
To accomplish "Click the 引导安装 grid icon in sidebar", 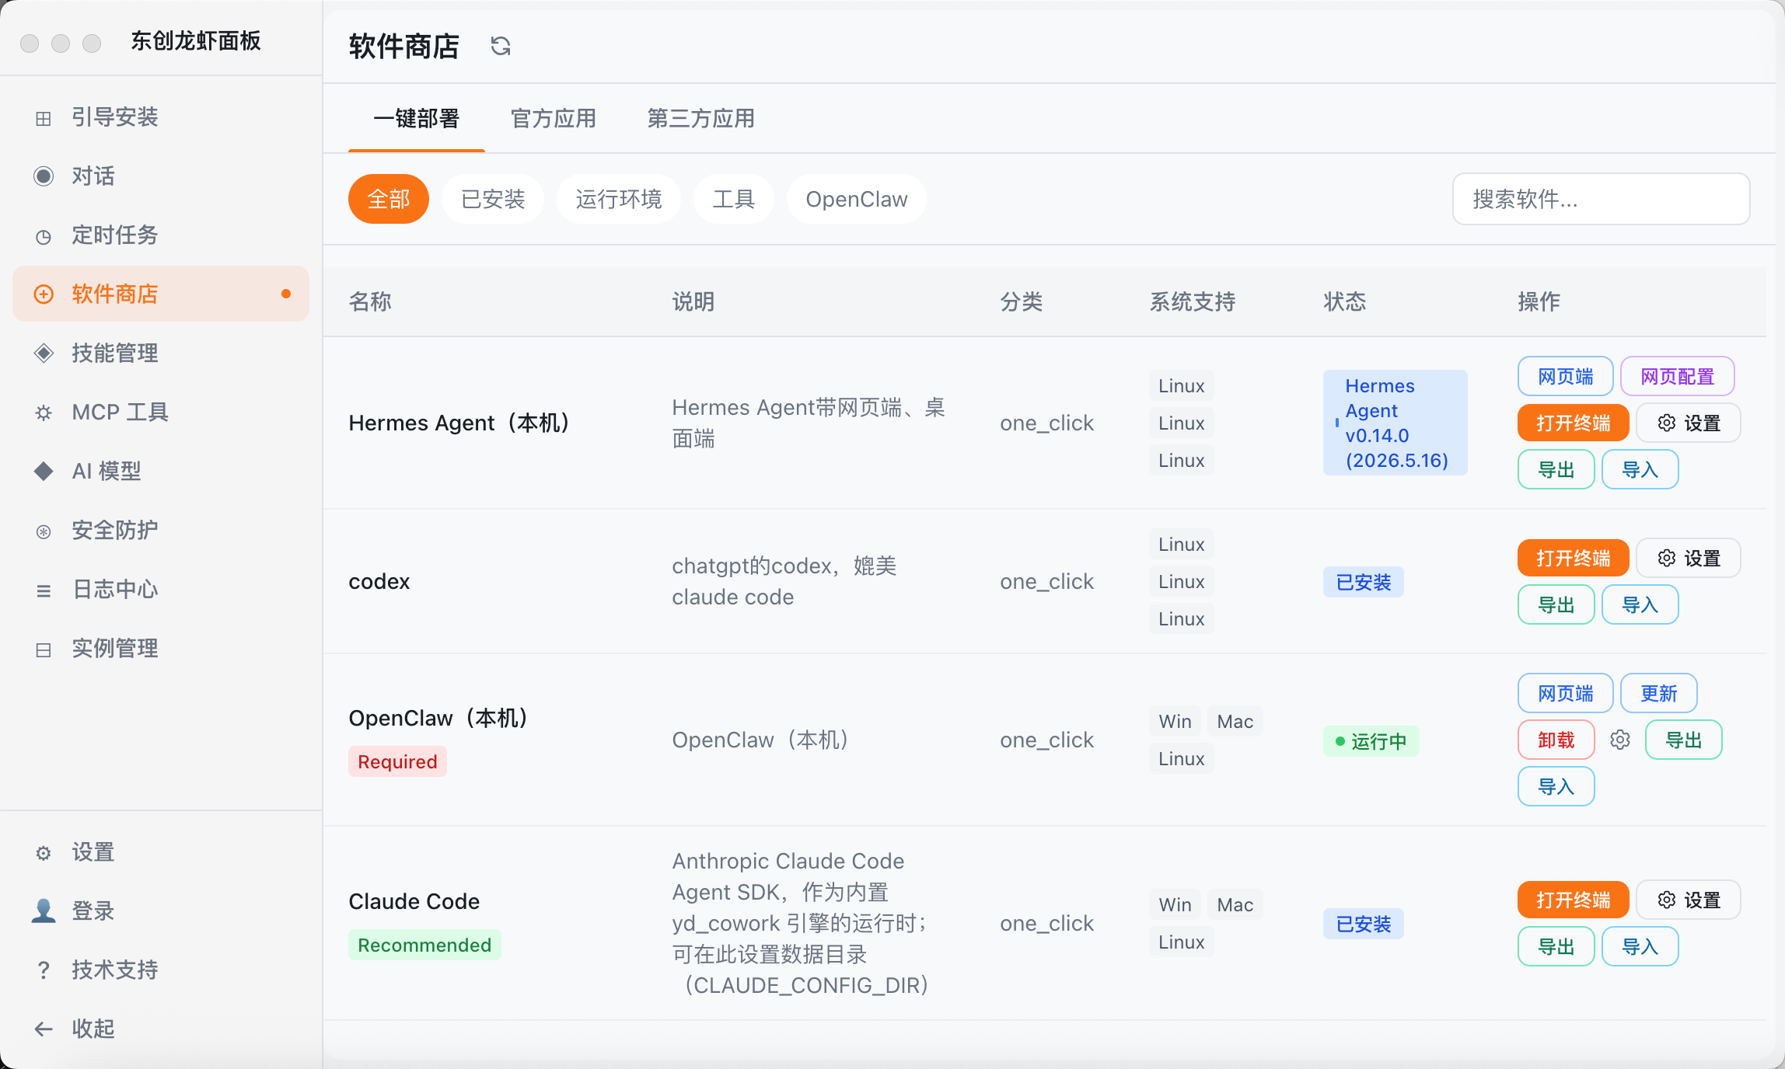I will tap(44, 118).
